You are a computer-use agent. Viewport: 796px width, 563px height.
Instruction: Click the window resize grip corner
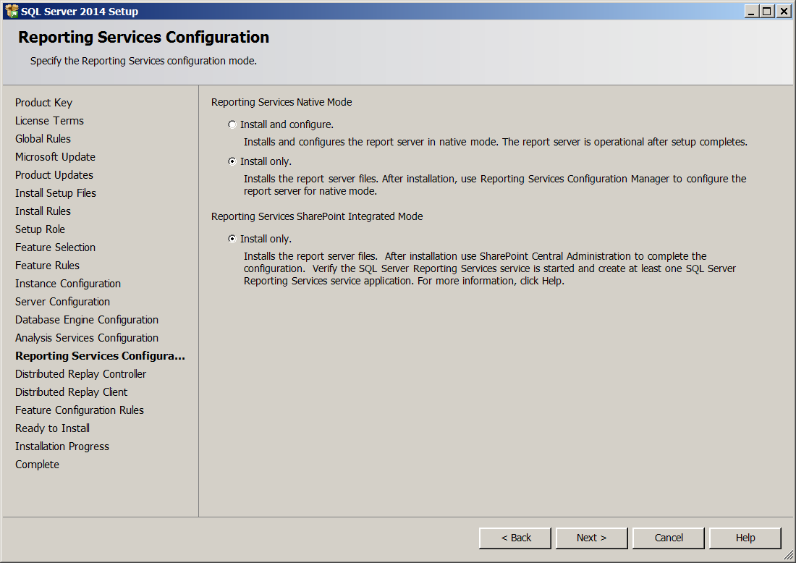788,555
